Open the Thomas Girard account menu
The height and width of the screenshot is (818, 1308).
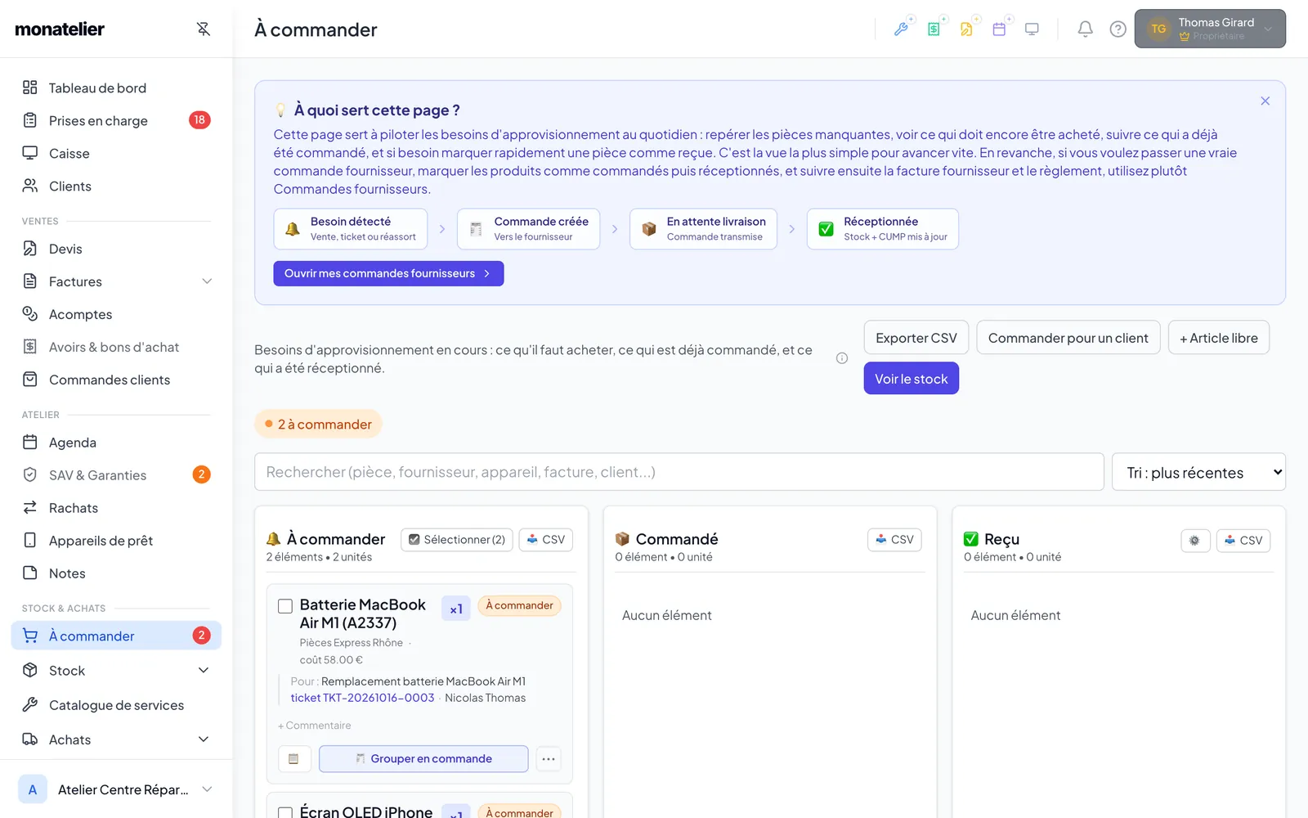point(1210,29)
